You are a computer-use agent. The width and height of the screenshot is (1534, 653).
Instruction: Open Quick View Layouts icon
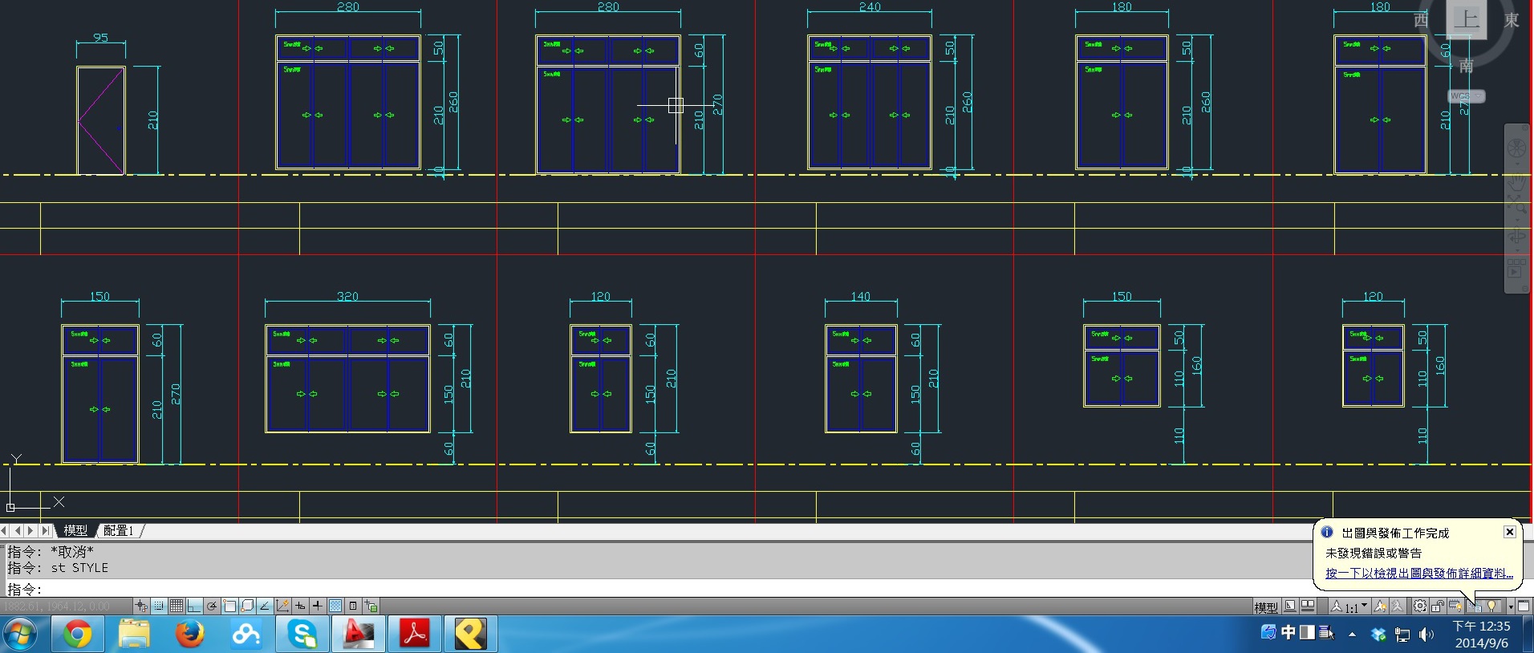click(1290, 606)
